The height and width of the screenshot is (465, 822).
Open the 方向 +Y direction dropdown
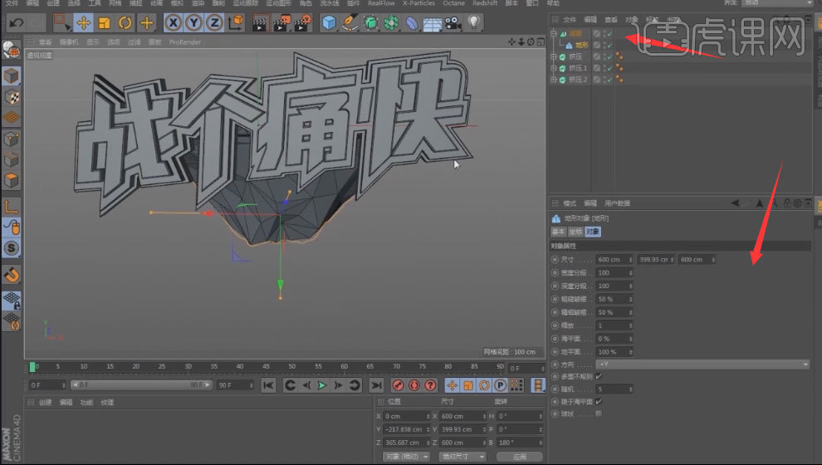coord(702,364)
